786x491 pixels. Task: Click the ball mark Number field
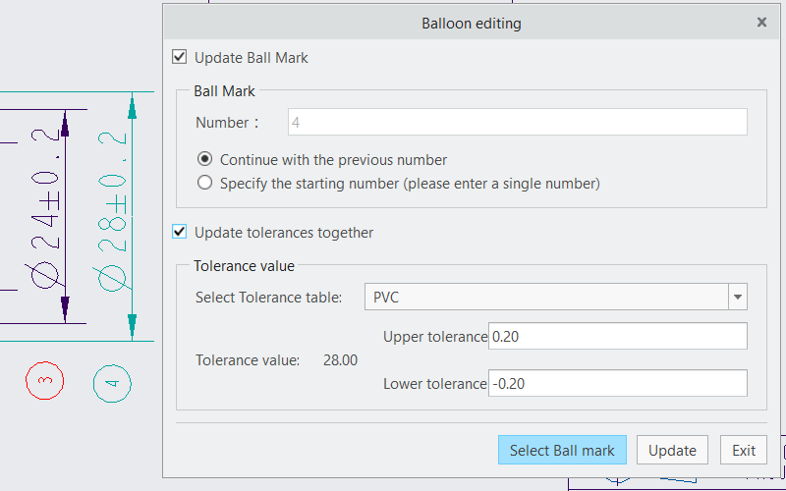pyautogui.click(x=517, y=123)
